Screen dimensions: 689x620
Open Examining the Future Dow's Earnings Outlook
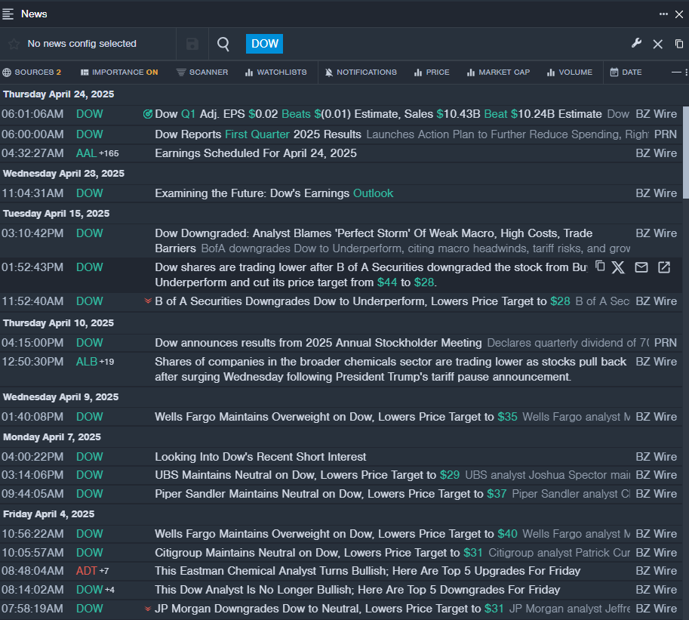coord(274,193)
